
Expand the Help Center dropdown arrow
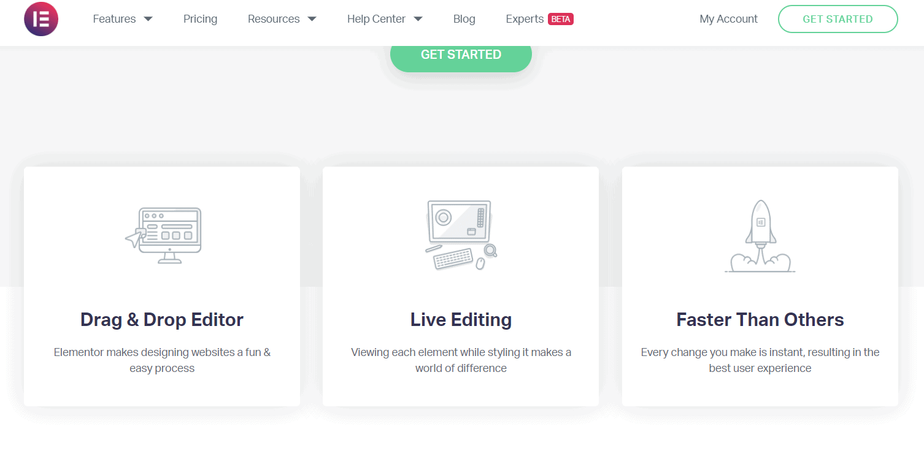point(418,19)
